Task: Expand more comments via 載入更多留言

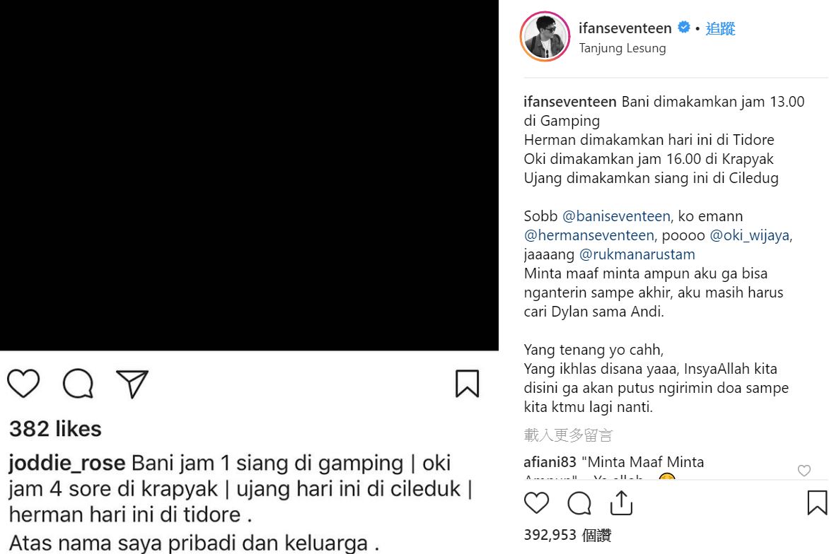Action: point(569,435)
